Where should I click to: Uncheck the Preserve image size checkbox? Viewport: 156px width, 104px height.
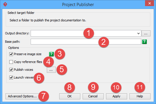[x=11, y=54]
